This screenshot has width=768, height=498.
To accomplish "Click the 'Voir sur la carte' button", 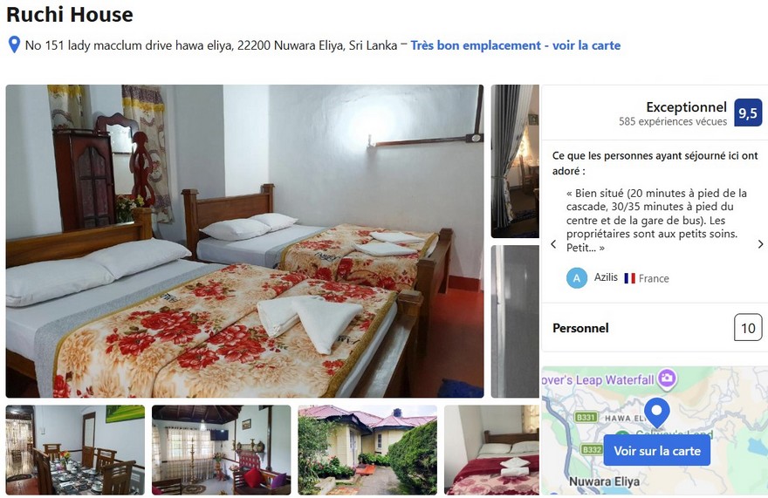I will [657, 451].
